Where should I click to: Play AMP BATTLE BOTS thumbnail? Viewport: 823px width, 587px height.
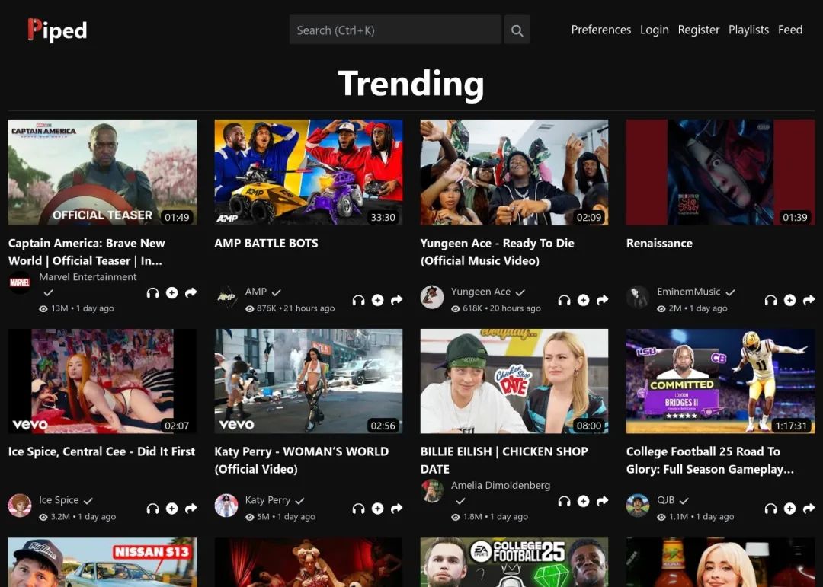(309, 173)
